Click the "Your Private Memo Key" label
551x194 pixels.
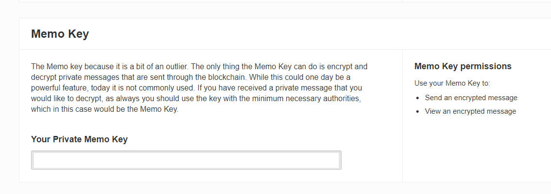(79, 139)
